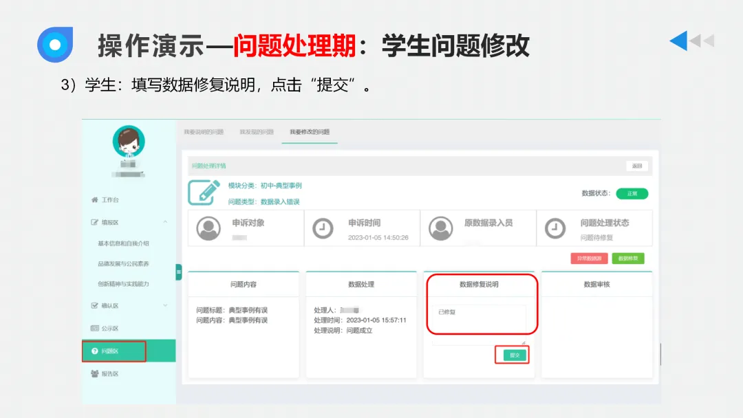This screenshot has height=418, width=743.
Task: Click the 公示区 publicity icon in sidebar
Action: tap(94, 327)
